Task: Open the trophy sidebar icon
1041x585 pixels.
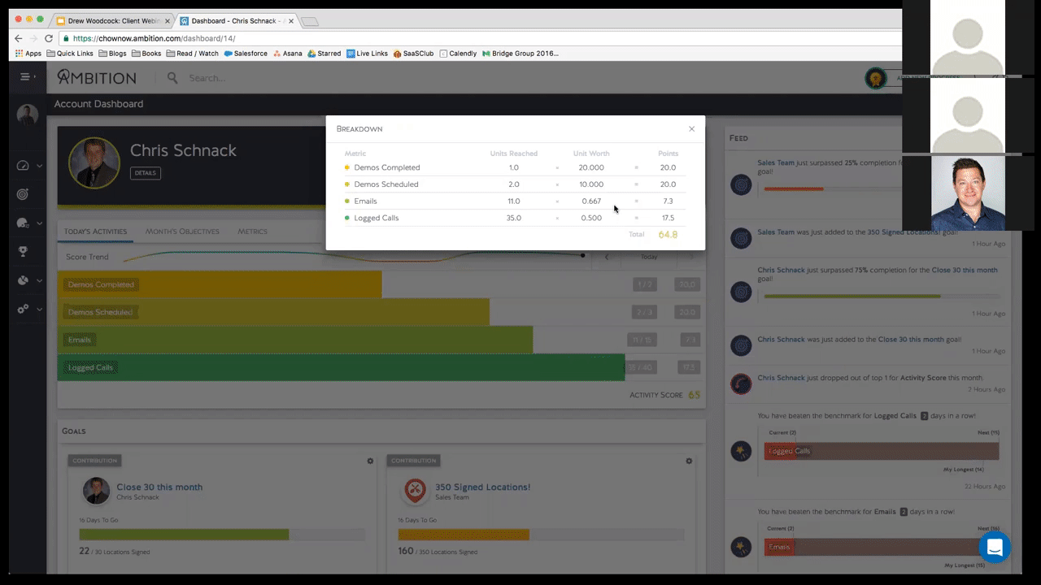Action: coord(23,252)
